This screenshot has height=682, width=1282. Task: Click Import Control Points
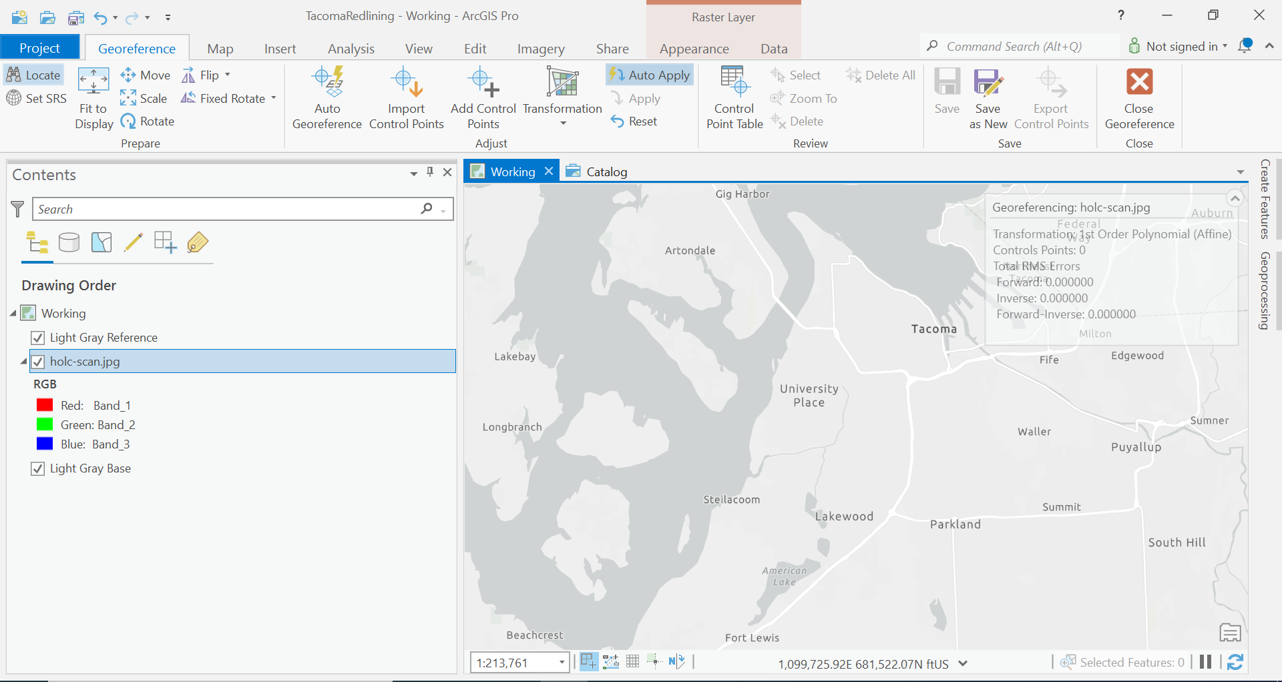(406, 98)
